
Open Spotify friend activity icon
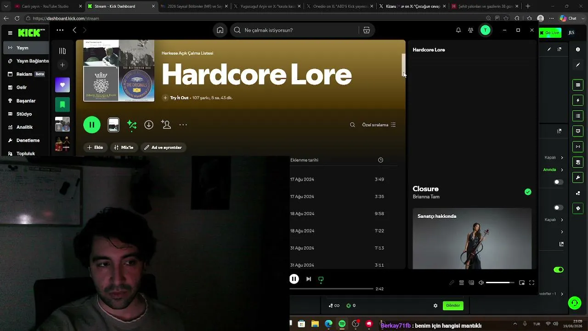(x=470, y=30)
